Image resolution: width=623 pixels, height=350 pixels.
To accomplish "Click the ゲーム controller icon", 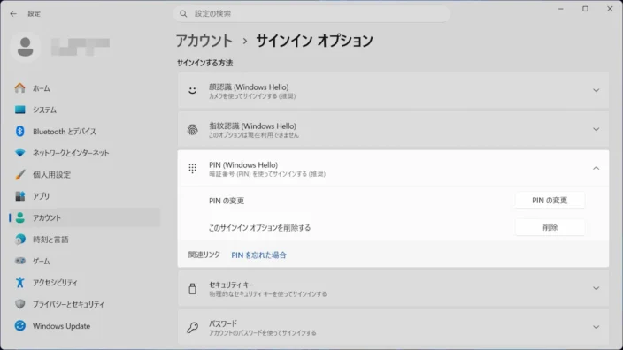I will (x=19, y=261).
